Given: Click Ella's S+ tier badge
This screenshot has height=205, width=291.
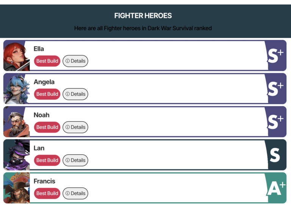Looking at the screenshot, I should tap(275, 56).
